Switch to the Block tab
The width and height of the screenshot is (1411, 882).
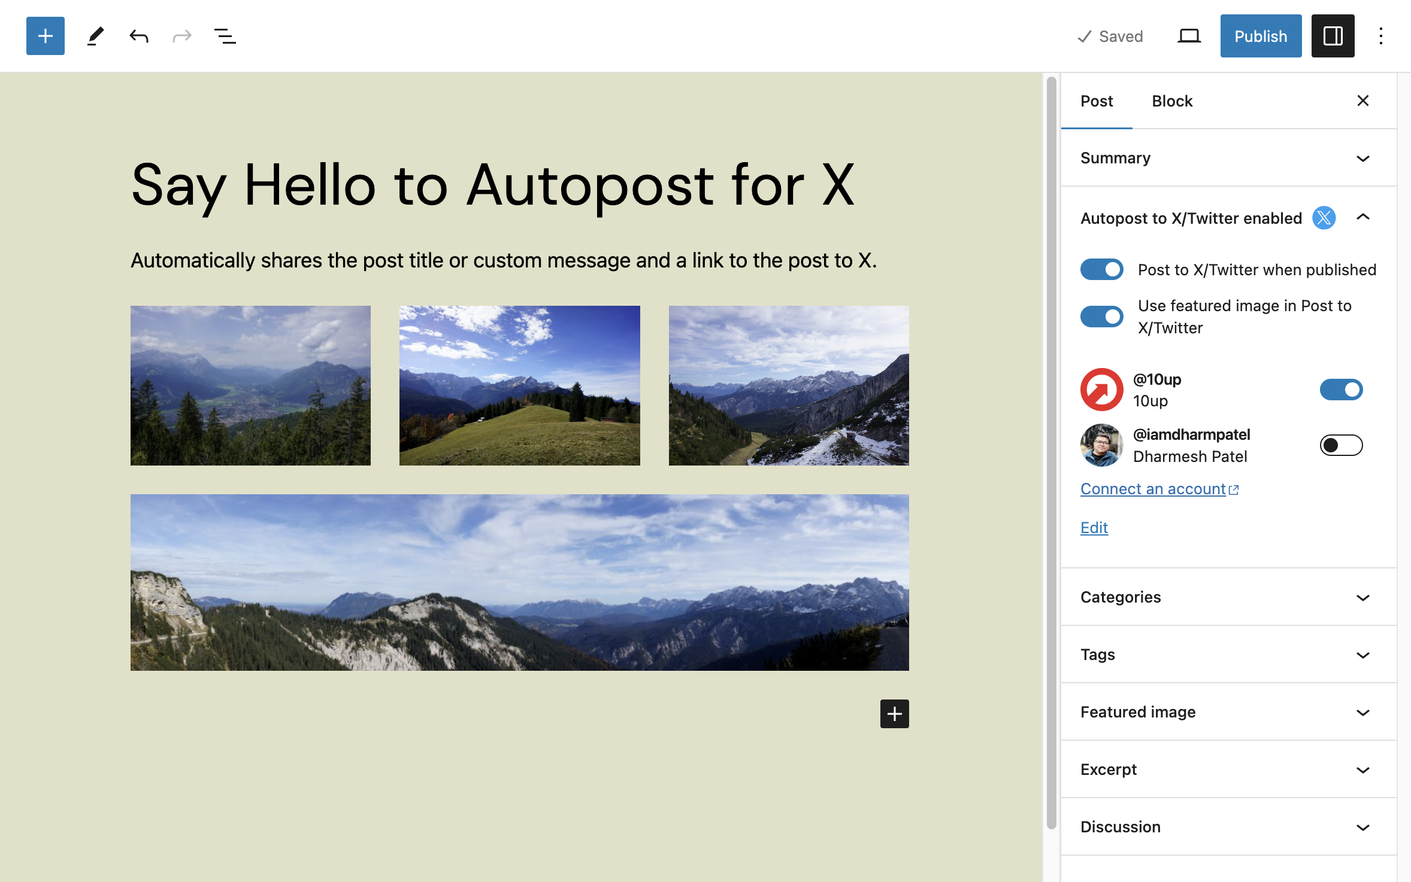1172,101
